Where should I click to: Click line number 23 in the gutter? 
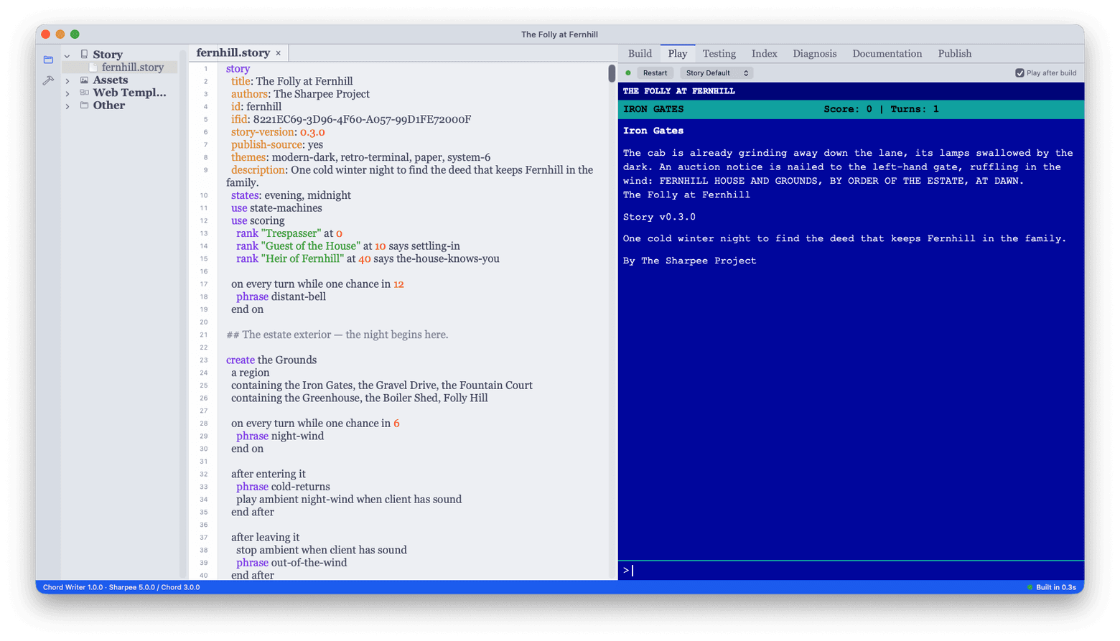204,360
